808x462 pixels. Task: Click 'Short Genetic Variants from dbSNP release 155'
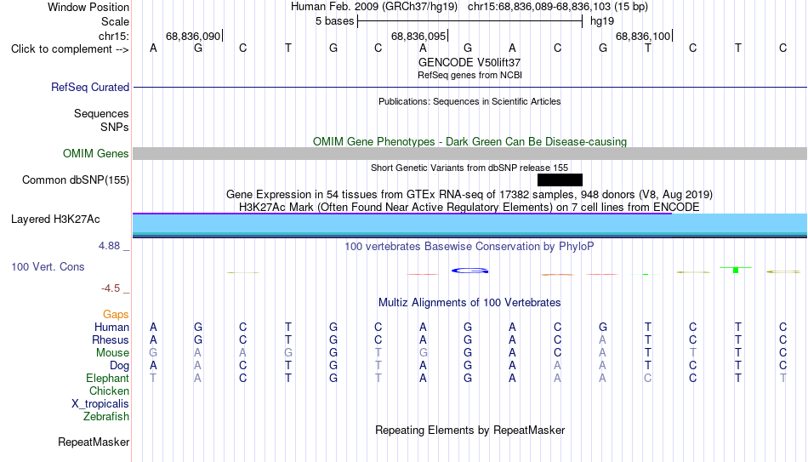(469, 168)
